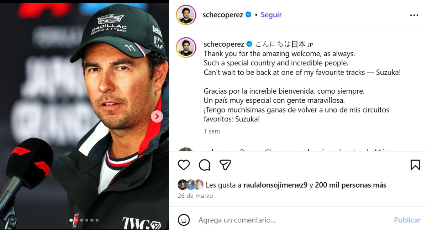Open schecoperez profile picture in header
Screen dimensions: 427x230
(x=186, y=15)
